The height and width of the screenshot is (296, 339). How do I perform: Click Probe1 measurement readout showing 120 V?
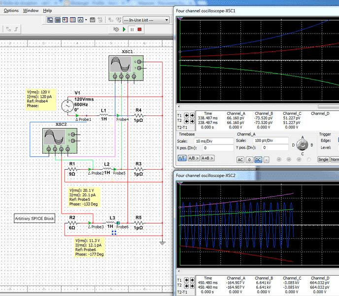[x=41, y=99]
